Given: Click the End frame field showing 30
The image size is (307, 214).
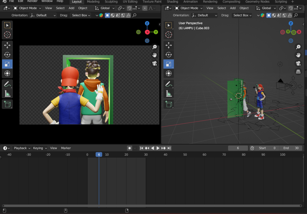Looking at the screenshot, I should tap(291, 148).
